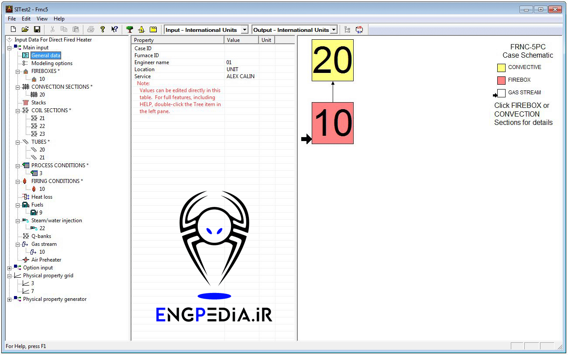The height and width of the screenshot is (355, 568).
Task: Click the yellow notepad toolbar icon
Action: 153,29
